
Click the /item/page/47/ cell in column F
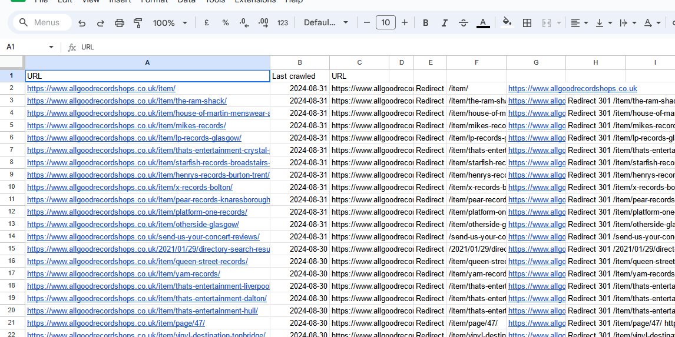point(477,323)
